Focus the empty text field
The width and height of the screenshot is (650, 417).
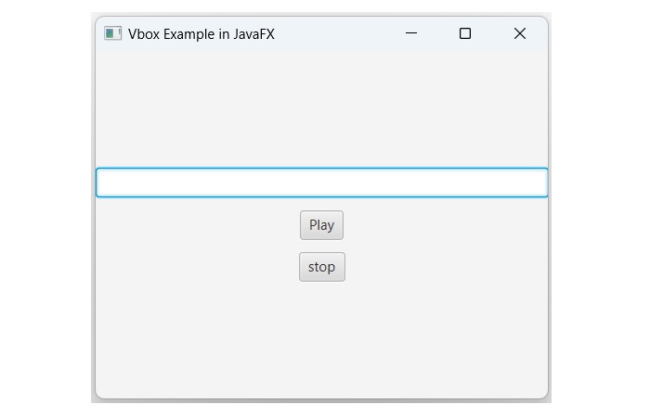click(x=321, y=183)
